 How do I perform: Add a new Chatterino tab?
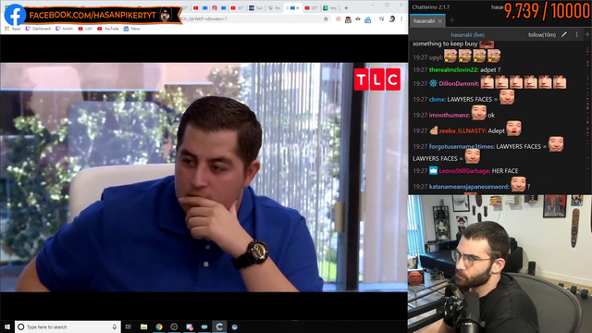click(x=452, y=20)
